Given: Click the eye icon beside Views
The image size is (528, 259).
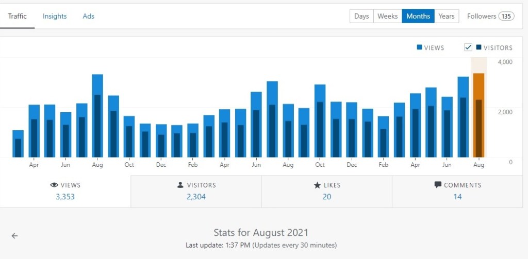Looking at the screenshot, I should click(x=54, y=185).
